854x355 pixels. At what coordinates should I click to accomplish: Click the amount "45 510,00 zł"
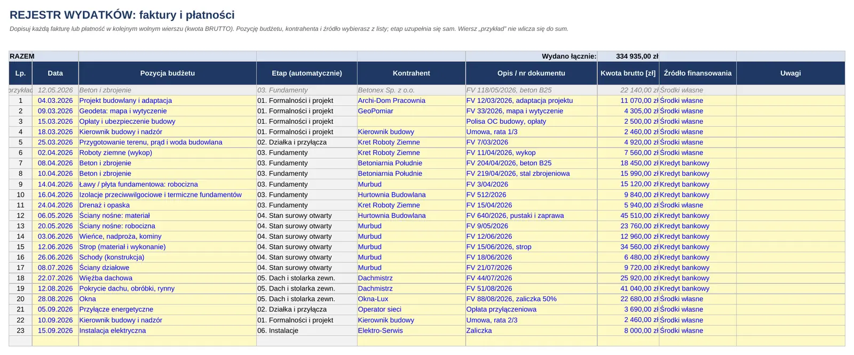click(628, 215)
